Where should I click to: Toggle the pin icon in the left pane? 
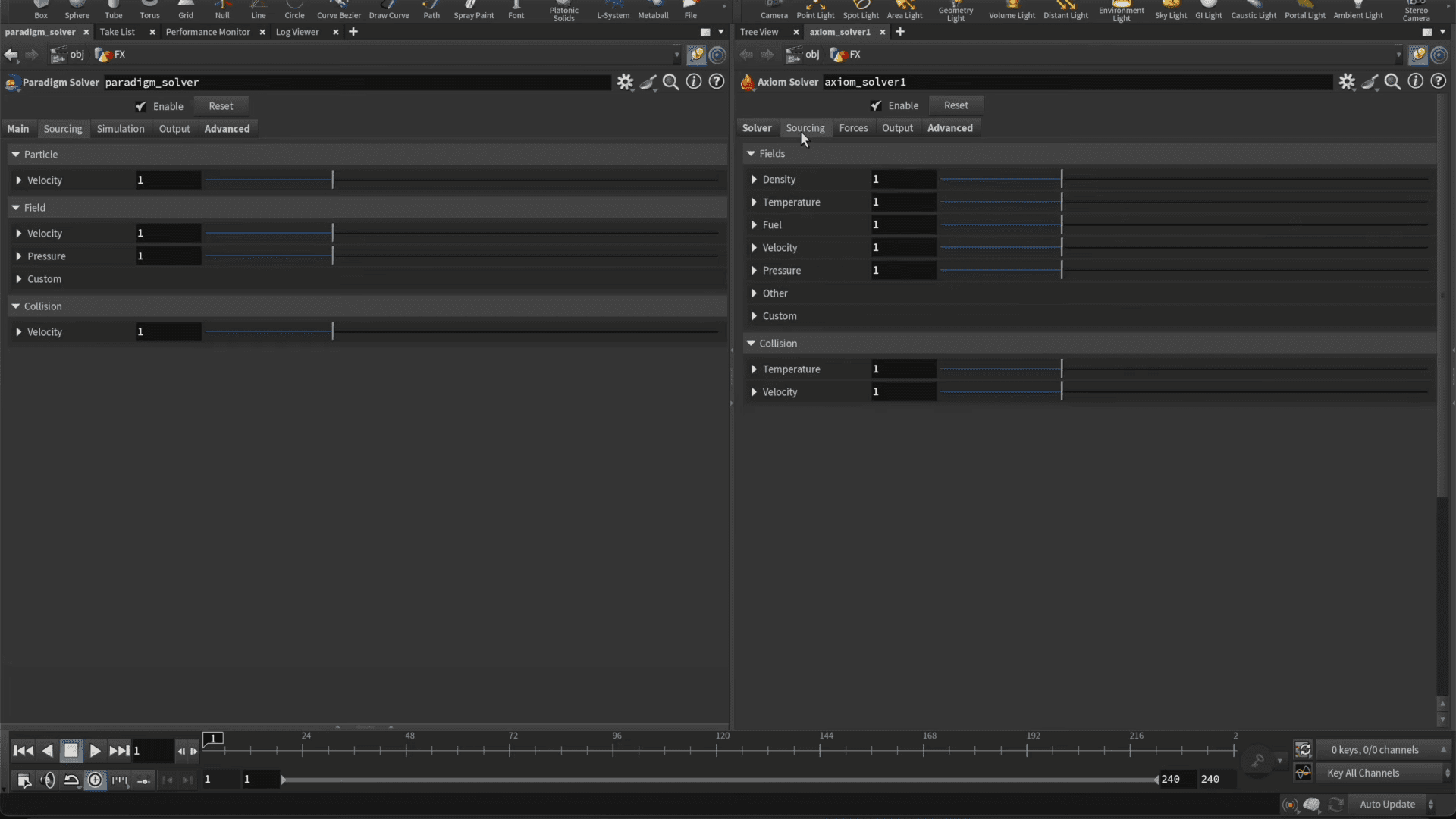coord(695,55)
